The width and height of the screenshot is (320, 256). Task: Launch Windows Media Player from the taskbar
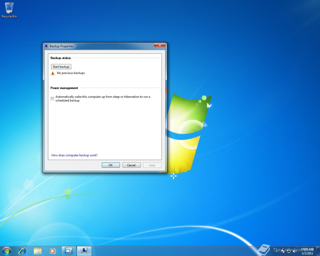pyautogui.click(x=53, y=251)
